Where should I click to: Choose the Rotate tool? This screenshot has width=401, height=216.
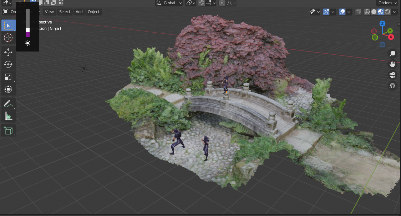pos(8,64)
